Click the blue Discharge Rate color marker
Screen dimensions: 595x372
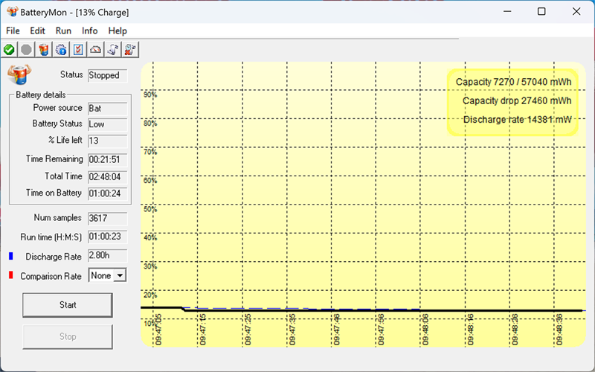(11, 256)
